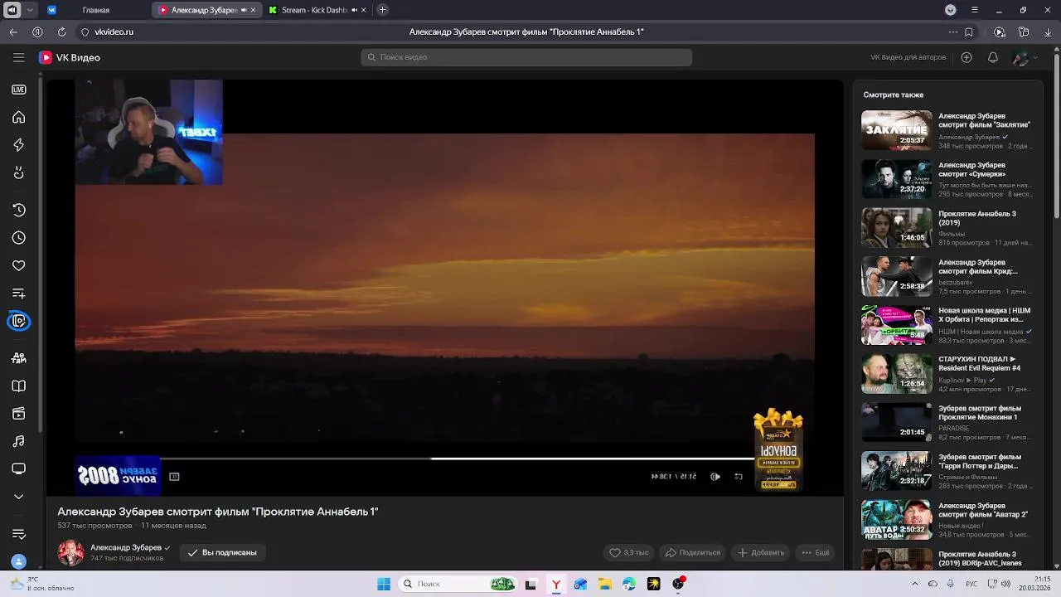1061x597 pixels.
Task: Open Yandex Browser taskbar icon
Action: 556,584
